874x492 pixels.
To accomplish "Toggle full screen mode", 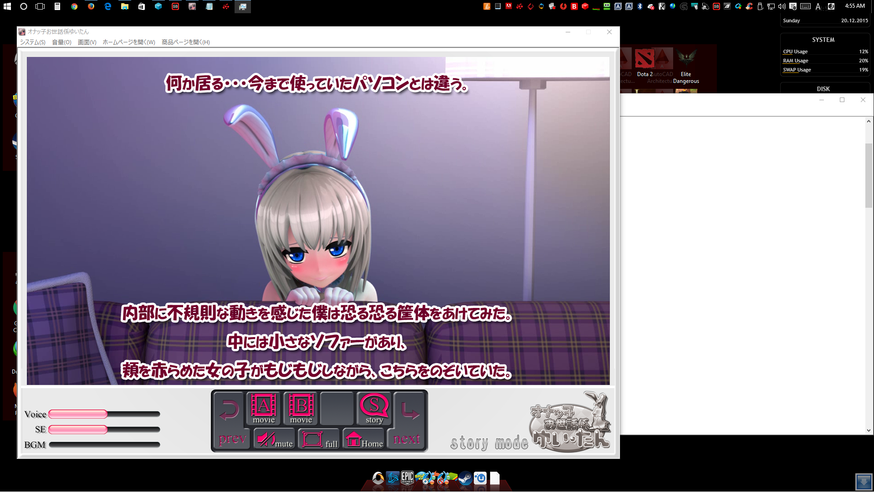I will pyautogui.click(x=319, y=440).
